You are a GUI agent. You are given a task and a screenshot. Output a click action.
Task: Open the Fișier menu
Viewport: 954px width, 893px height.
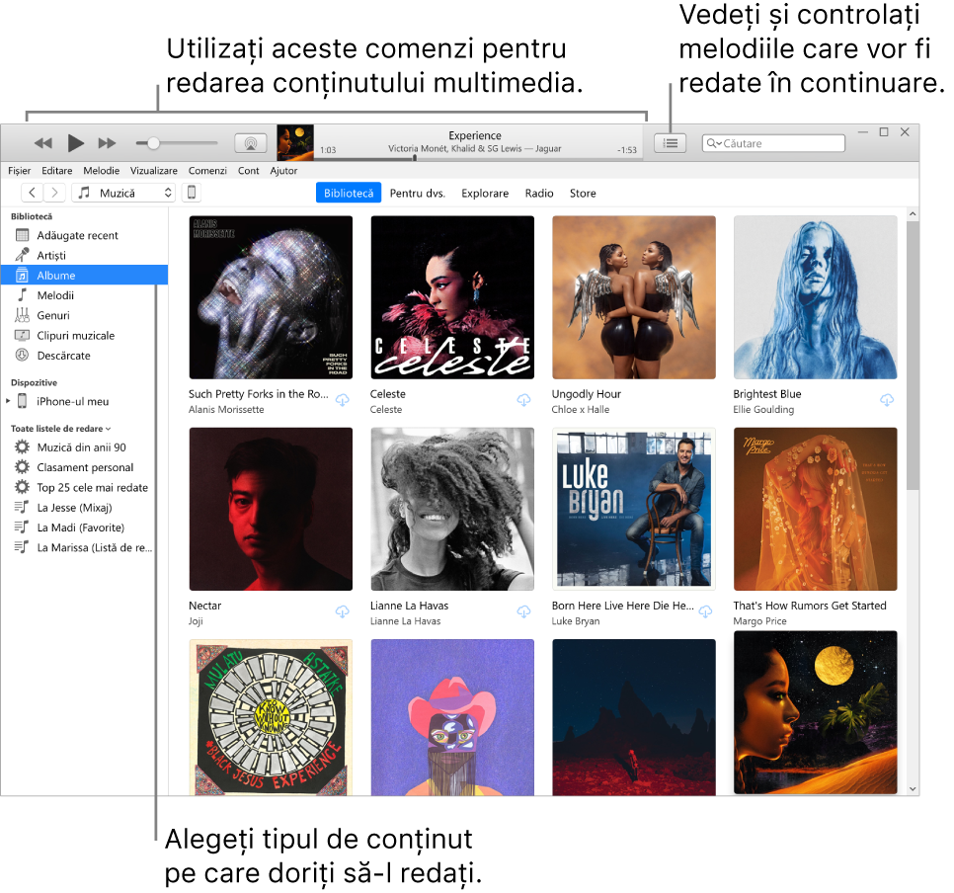(x=19, y=170)
